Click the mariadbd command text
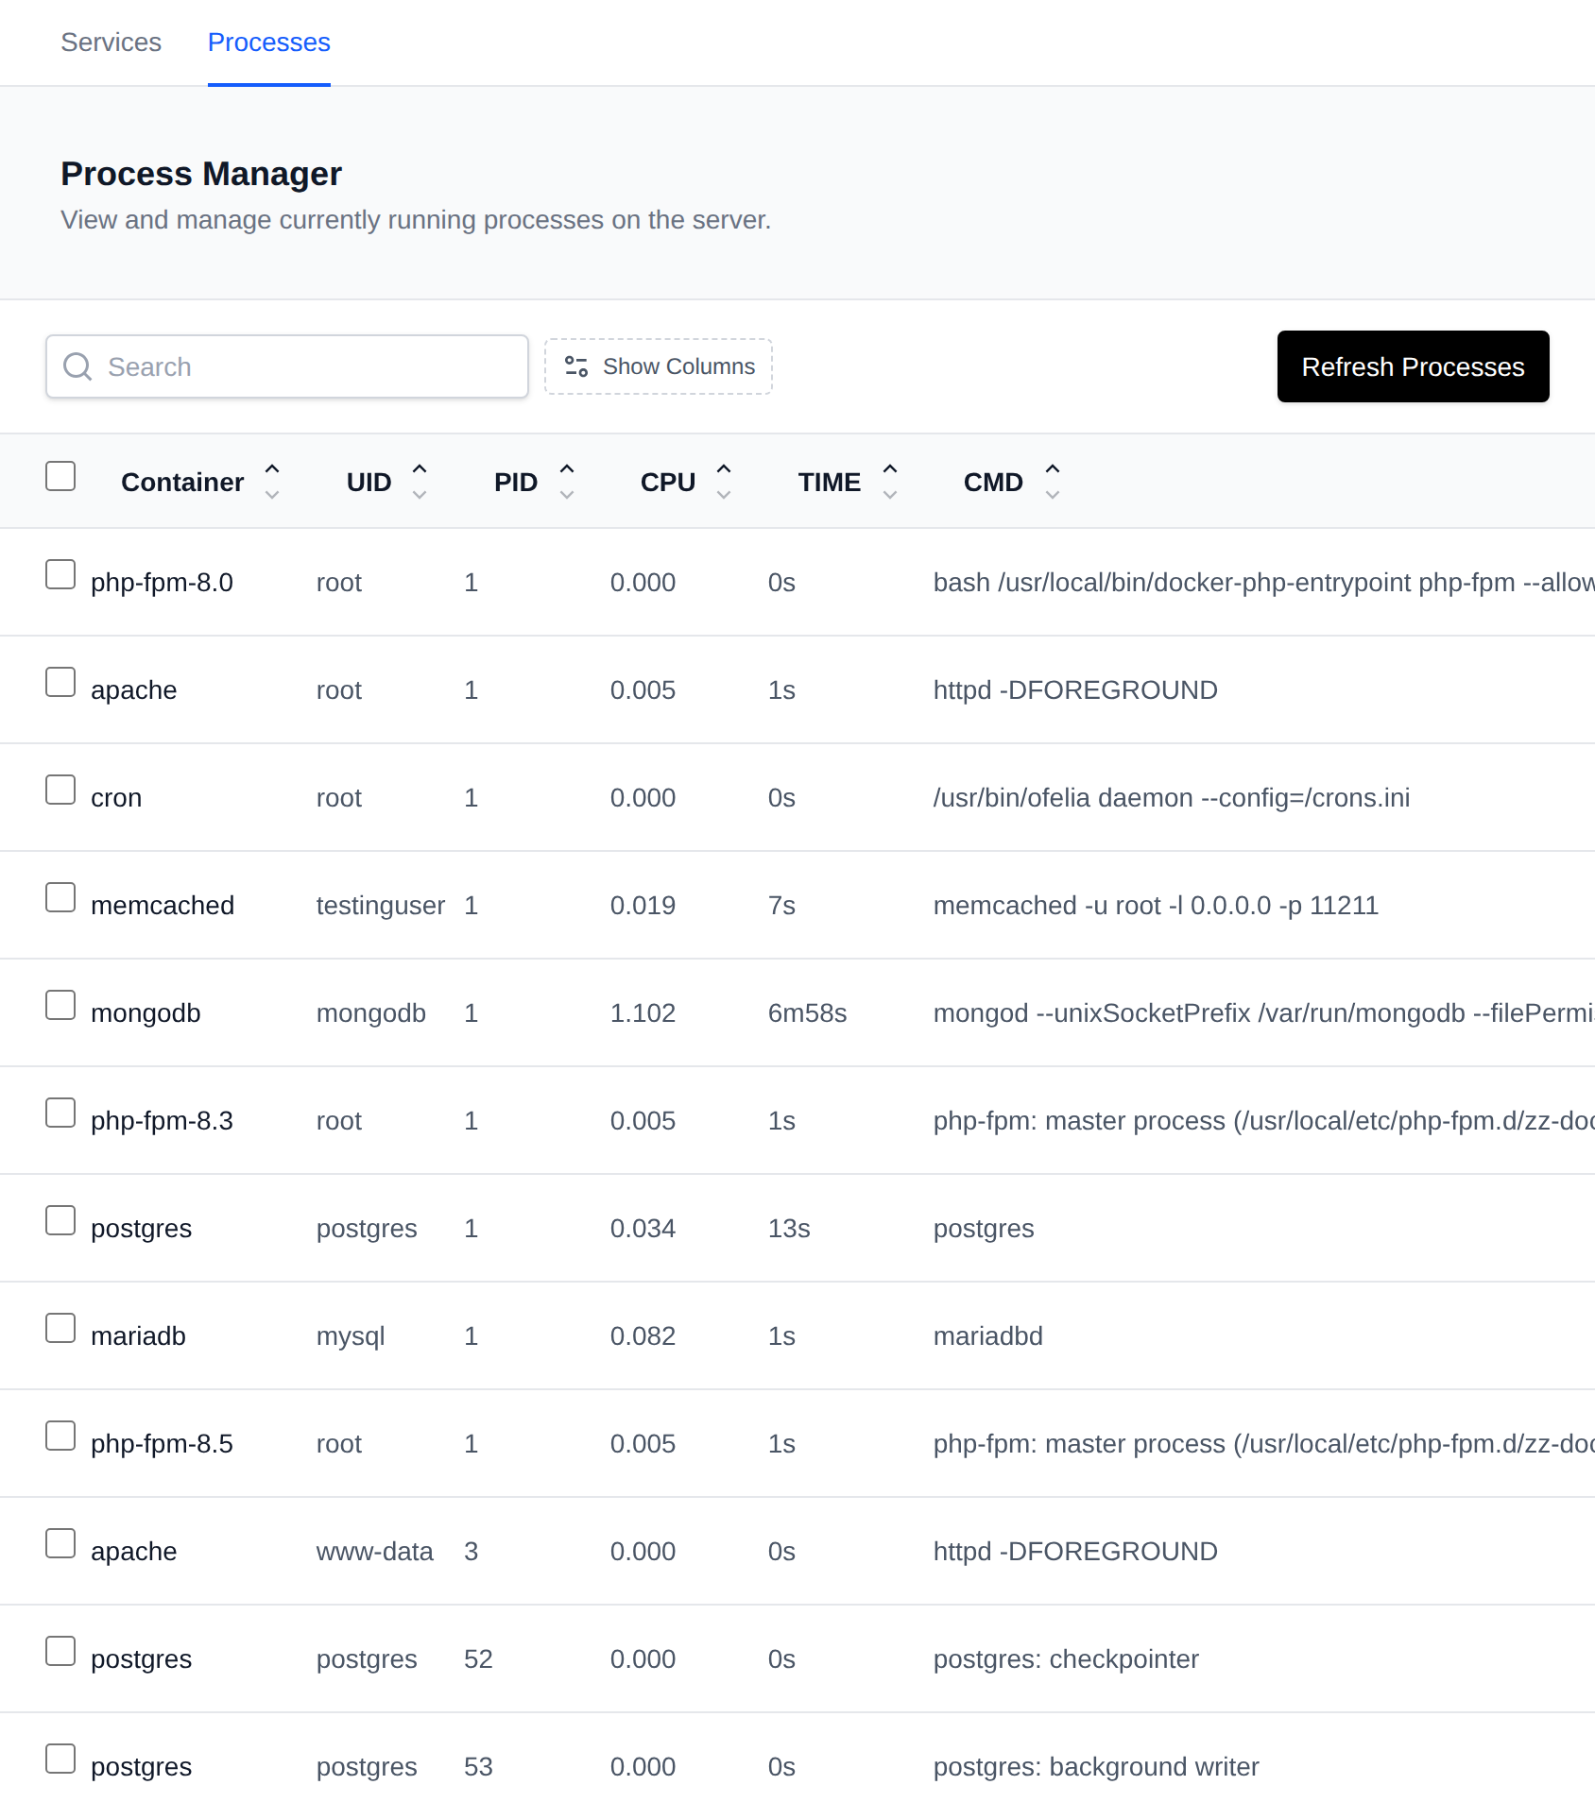Viewport: 1595px width, 1819px height. [987, 1336]
